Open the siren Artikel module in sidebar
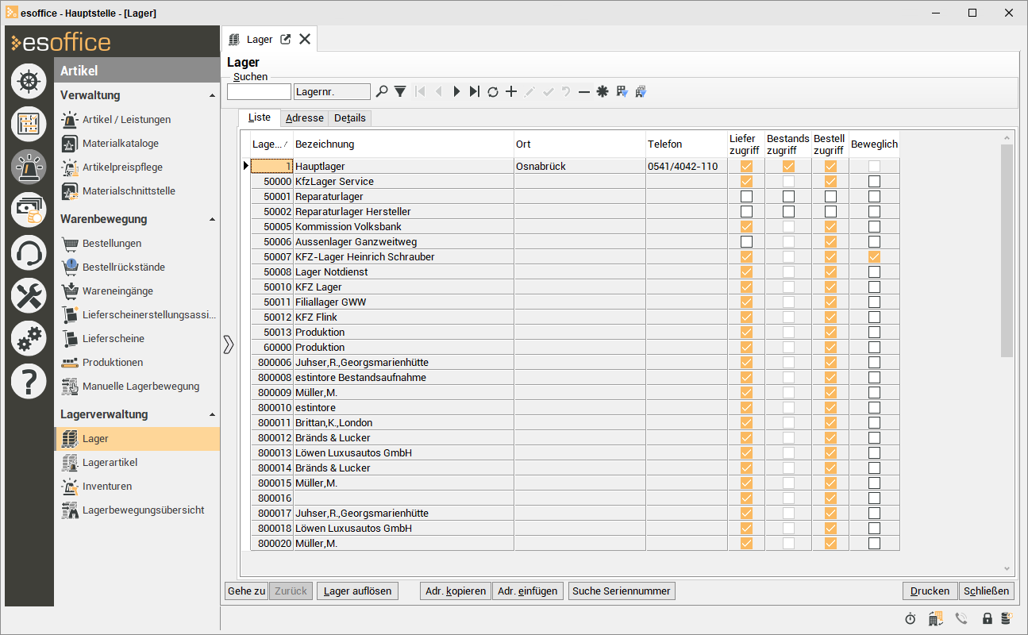The height and width of the screenshot is (635, 1028). (29, 167)
